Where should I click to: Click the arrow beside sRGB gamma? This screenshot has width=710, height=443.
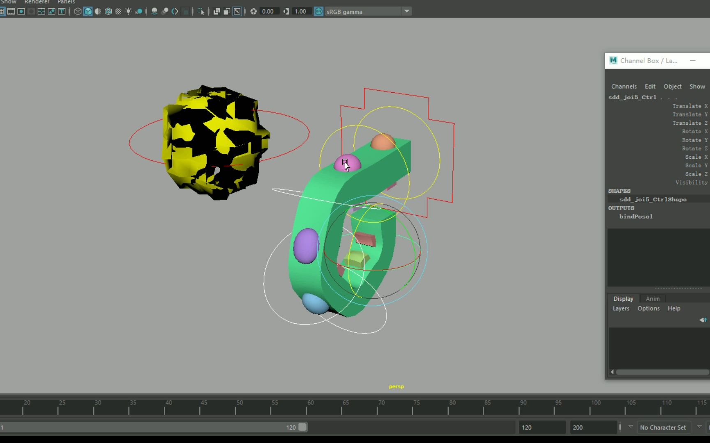click(406, 11)
